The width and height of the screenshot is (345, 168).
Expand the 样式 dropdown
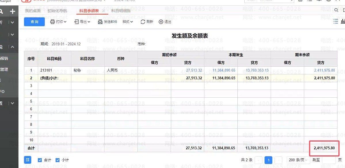128,22
